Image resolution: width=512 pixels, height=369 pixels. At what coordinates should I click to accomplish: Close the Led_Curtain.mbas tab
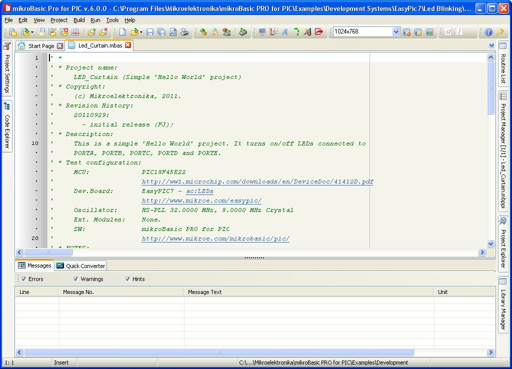pos(128,45)
